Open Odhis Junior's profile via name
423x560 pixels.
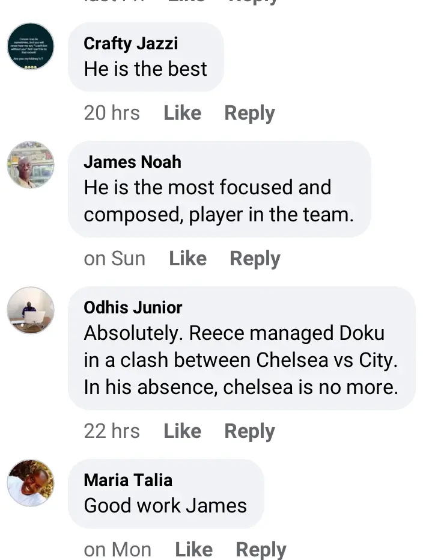[133, 307]
